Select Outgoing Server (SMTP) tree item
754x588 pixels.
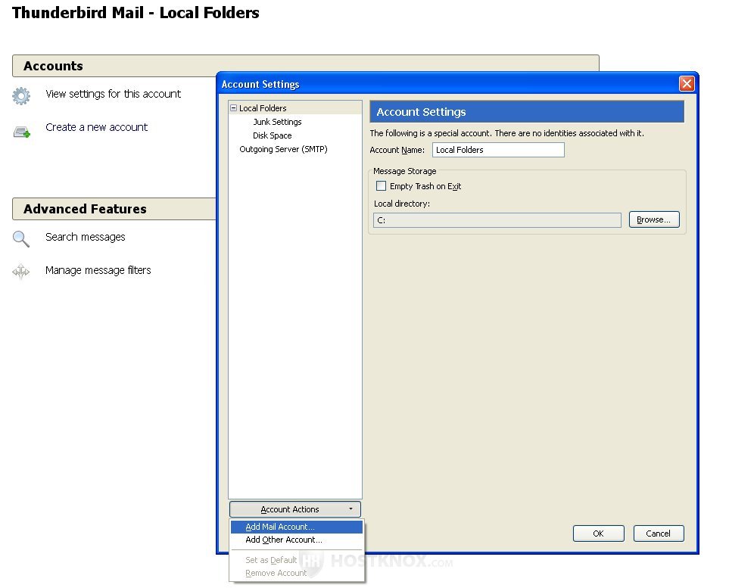[283, 149]
